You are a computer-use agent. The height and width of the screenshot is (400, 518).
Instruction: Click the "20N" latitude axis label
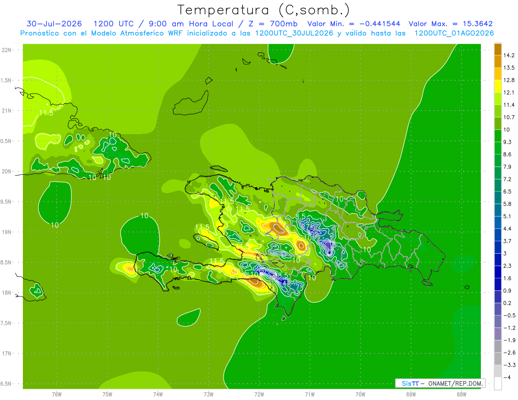tap(7, 171)
